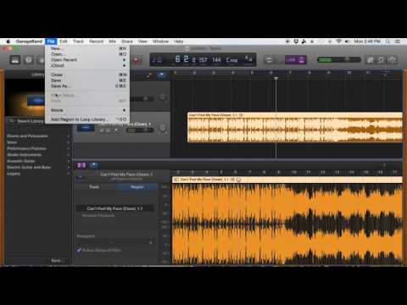
Task: Open the Apple menu
Action: (x=8, y=42)
